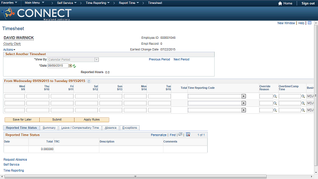Switch to the Leave / Compensatory Time tab

click(x=80, y=128)
